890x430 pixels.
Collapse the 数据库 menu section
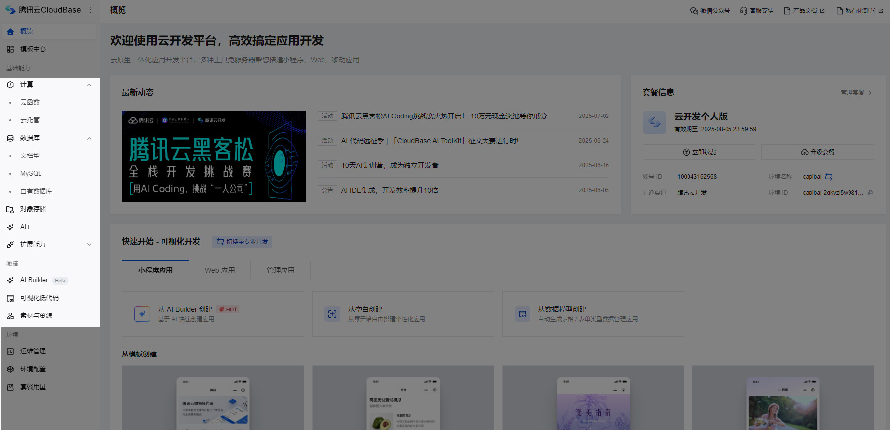tap(89, 138)
